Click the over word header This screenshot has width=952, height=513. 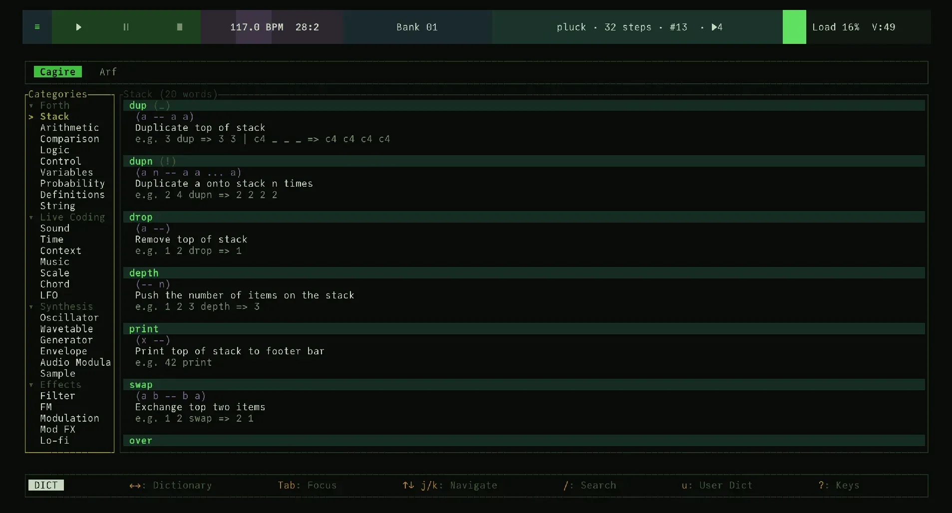click(x=524, y=441)
